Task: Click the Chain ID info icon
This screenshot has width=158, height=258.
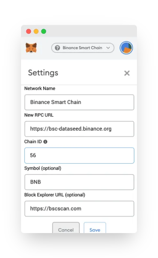Action: [x=46, y=142]
